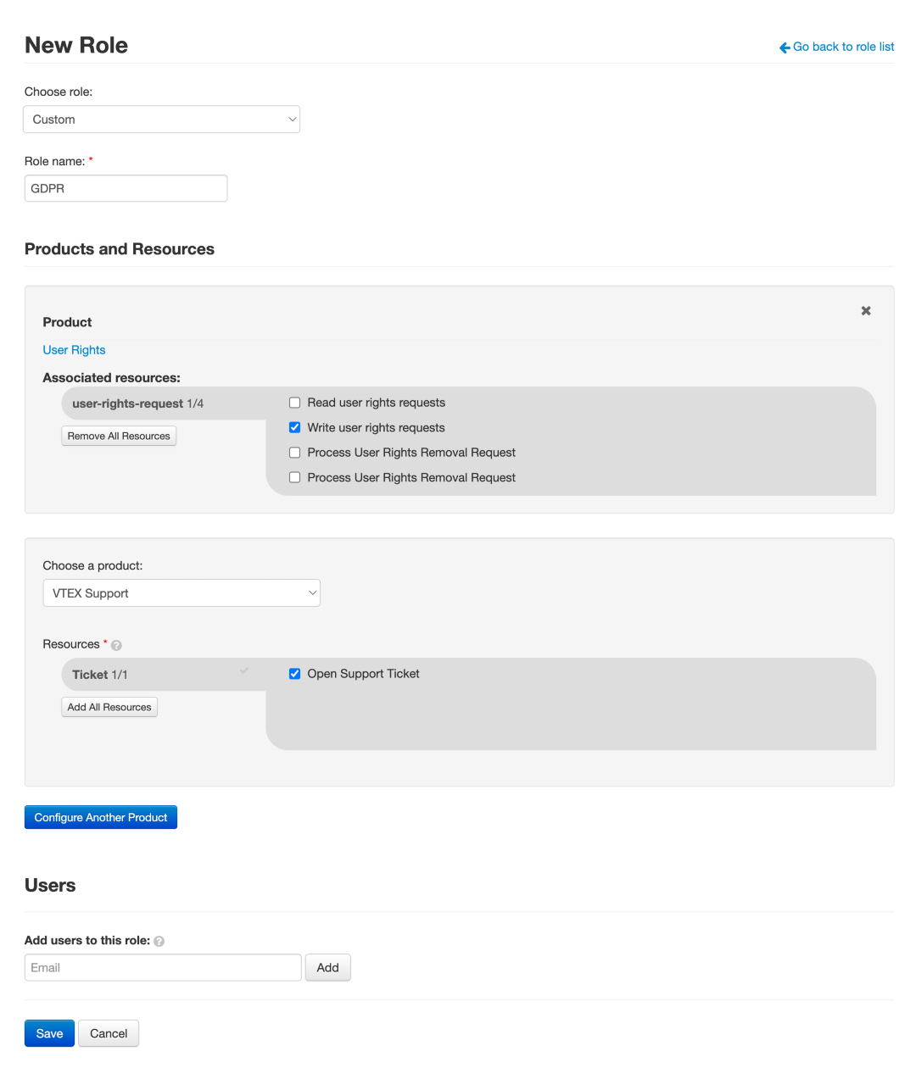Click the Email input field

point(163,968)
